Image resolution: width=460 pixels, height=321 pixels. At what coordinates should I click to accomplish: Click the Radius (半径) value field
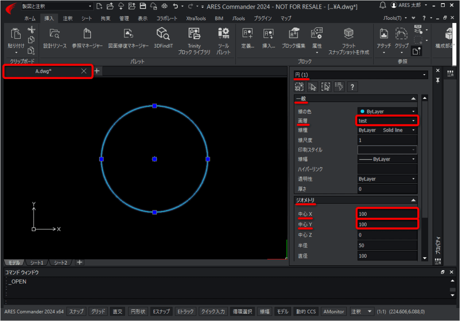click(x=387, y=245)
